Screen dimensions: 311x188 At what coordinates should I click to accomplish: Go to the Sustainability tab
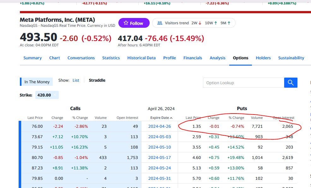click(291, 58)
